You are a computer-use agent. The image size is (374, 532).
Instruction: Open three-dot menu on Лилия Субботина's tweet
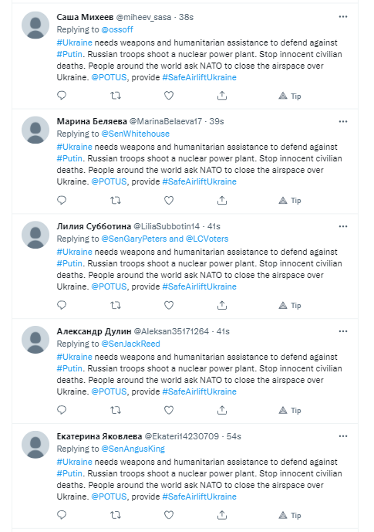[x=343, y=226]
